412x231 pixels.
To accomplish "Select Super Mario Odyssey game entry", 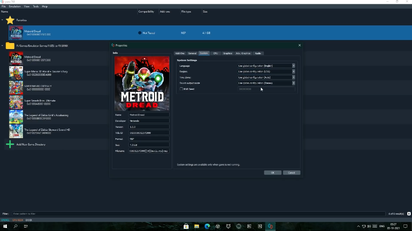I will pyautogui.click(x=38, y=88).
